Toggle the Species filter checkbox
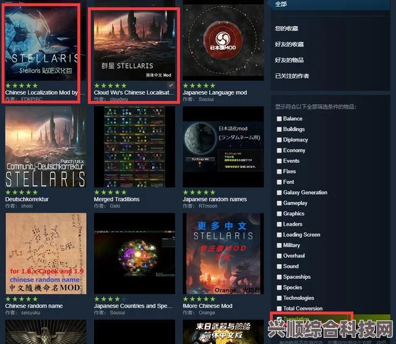The width and height of the screenshot is (396, 344). [279, 288]
